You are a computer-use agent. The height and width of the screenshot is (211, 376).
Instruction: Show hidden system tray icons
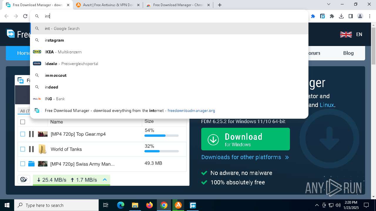coord(317,205)
